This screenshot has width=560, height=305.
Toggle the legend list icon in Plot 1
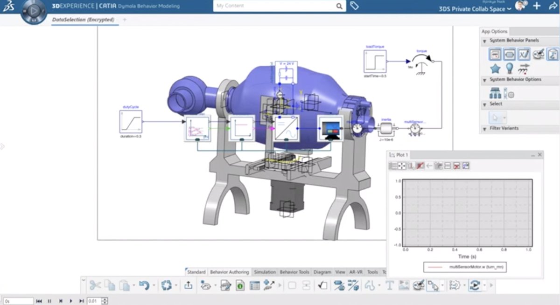[393, 166]
